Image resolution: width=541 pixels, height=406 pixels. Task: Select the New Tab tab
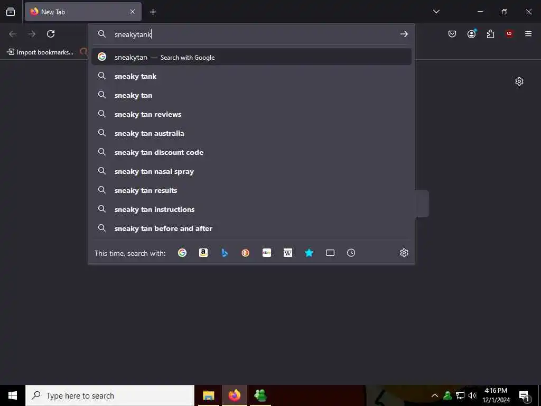pyautogui.click(x=83, y=12)
